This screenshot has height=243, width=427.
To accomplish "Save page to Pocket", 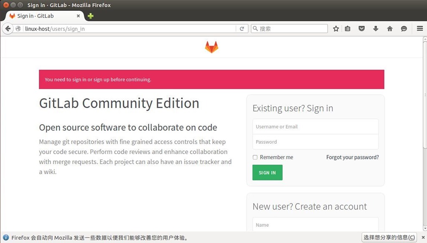I will coord(361,28).
